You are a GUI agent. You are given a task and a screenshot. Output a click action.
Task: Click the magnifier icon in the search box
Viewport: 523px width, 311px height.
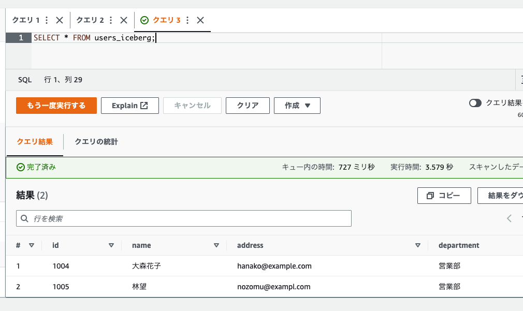click(x=24, y=218)
